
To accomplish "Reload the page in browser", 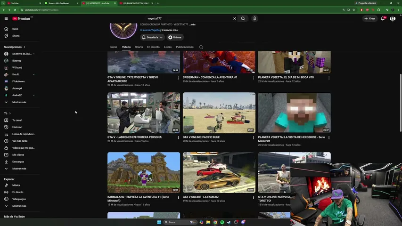I will pos(15,10).
